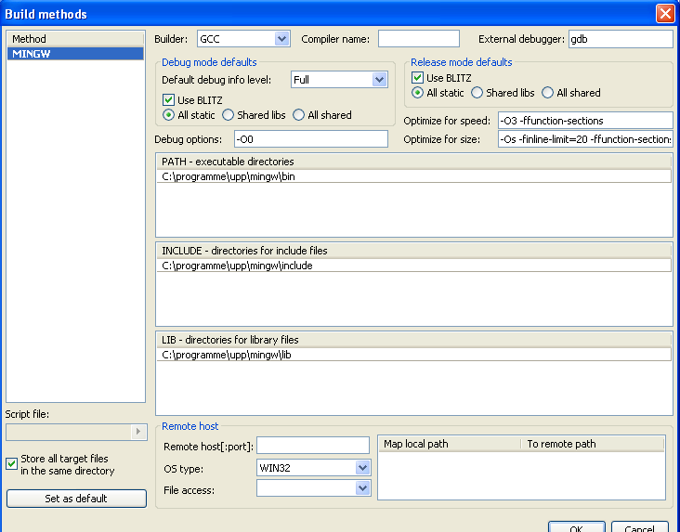Select Shared libs in Debug mode defaults
Screen dimensions: 680x532
(x=229, y=115)
